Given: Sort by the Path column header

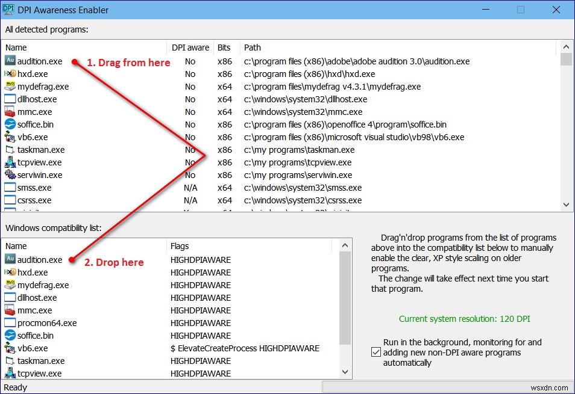Looking at the screenshot, I should [x=398, y=48].
